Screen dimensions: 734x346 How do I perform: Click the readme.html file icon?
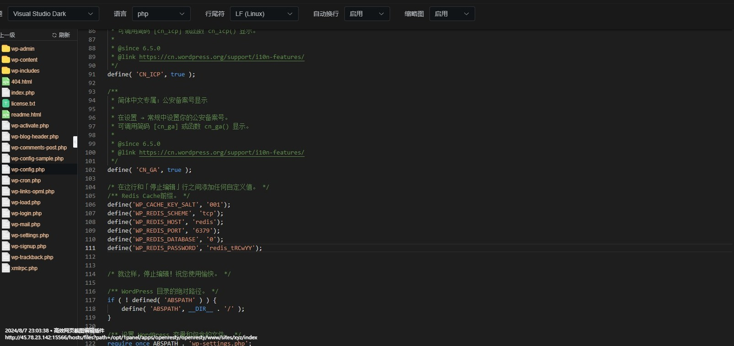pos(6,114)
